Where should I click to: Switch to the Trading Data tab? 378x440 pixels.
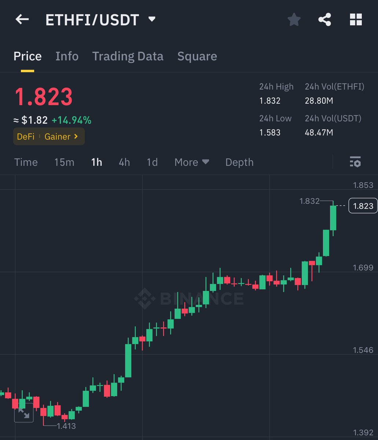pos(128,56)
